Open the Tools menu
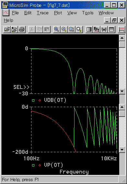 click(x=88, y=13)
